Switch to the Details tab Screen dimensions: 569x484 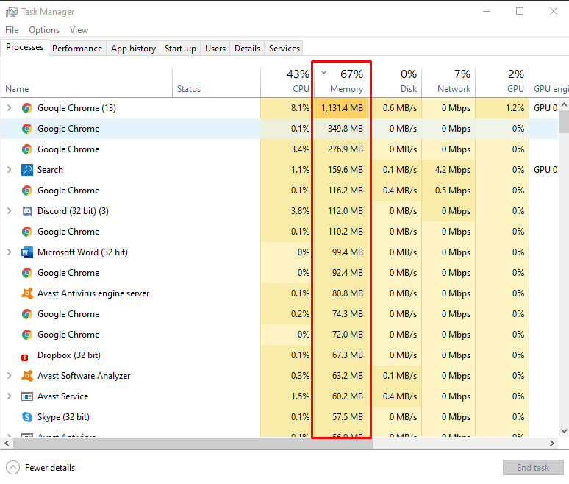247,49
